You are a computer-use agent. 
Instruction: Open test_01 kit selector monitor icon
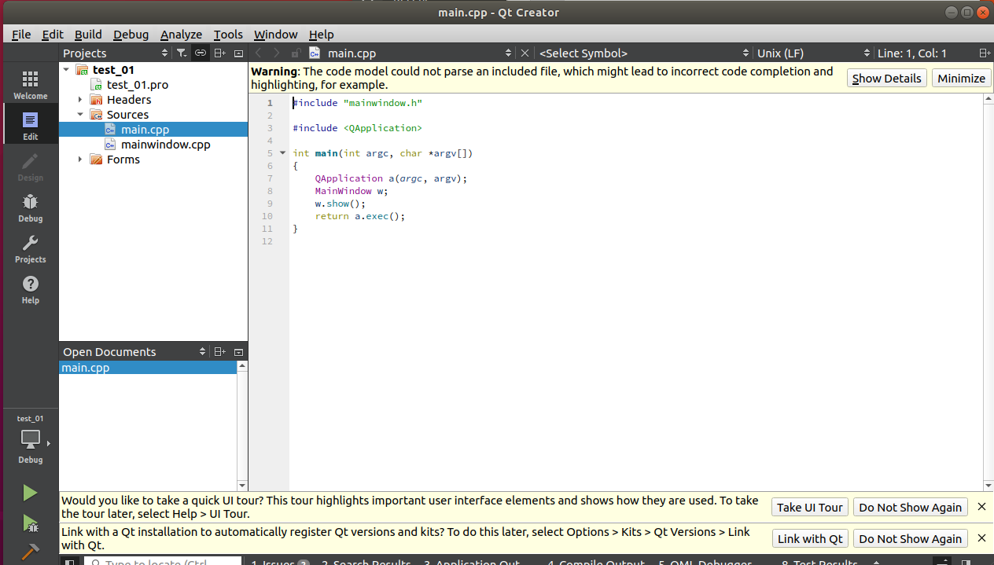pos(30,438)
